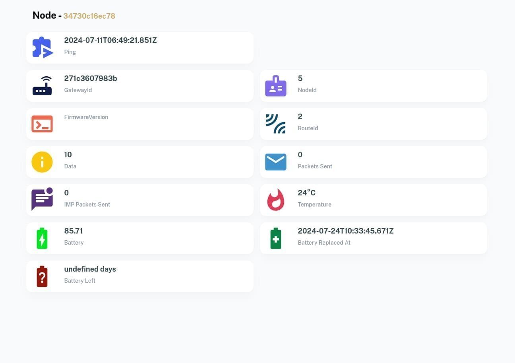The image size is (515, 363).
Task: Click the FirmwareVersion label
Action: coord(86,117)
